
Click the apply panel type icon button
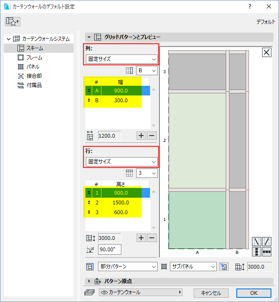click(x=224, y=267)
